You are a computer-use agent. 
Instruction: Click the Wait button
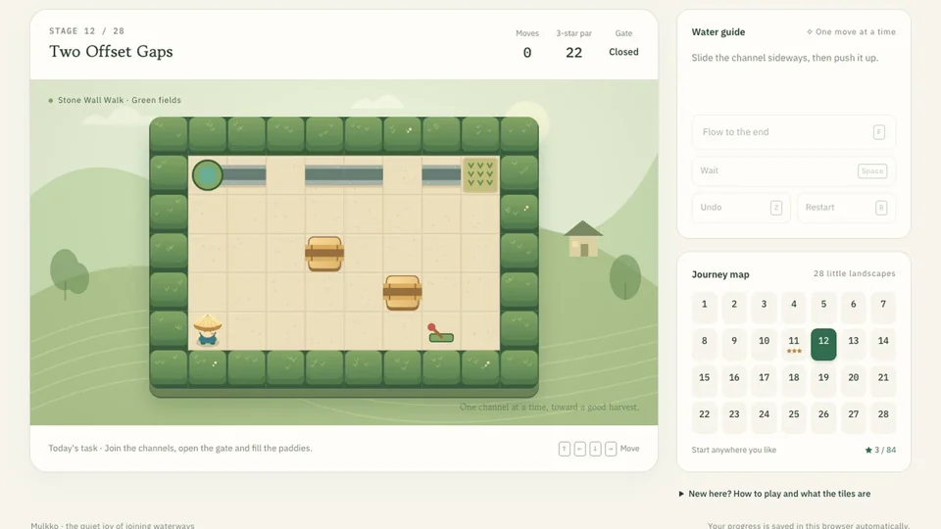[x=793, y=170]
